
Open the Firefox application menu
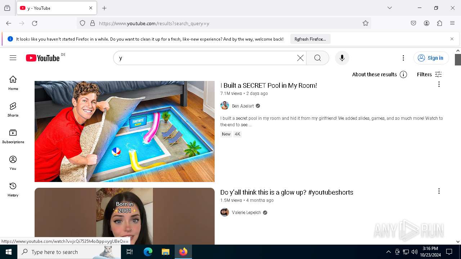click(452, 23)
